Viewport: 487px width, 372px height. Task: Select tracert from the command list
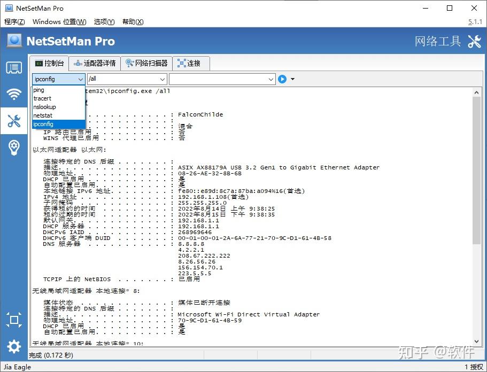pos(45,98)
